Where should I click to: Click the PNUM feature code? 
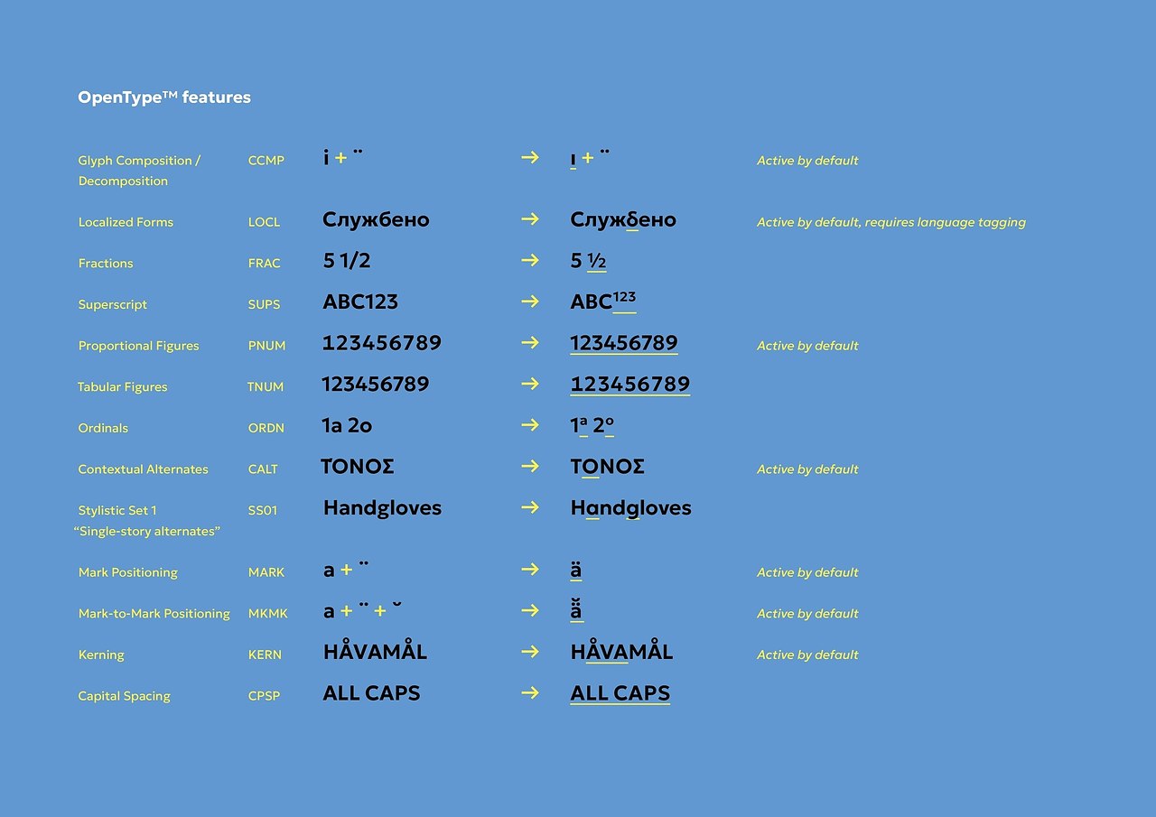coord(267,346)
